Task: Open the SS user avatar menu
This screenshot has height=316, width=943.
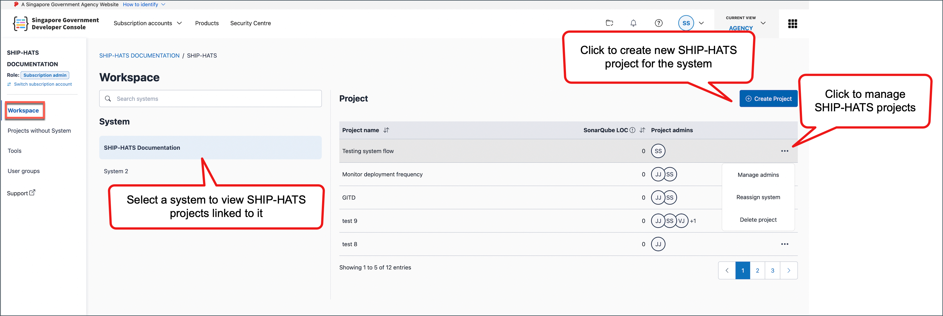Action: pos(686,23)
